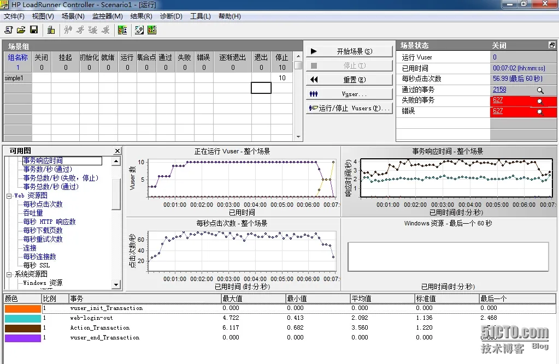Click the gradual stop Vusers toolbar icon
This screenshot has height=364, width=559.
click(x=93, y=30)
